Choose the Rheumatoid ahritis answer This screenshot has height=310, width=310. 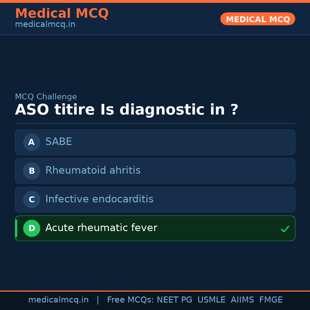(x=155, y=171)
